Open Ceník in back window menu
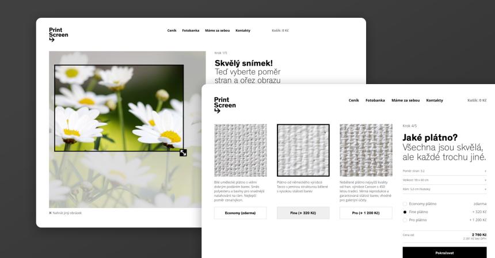 [x=172, y=31]
